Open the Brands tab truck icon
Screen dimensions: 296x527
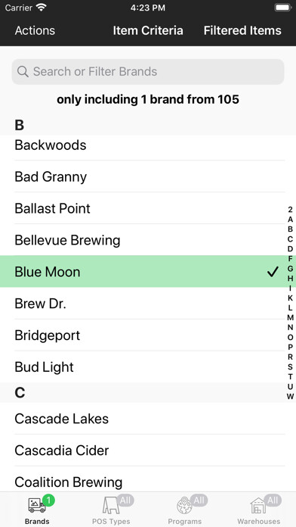pyautogui.click(x=37, y=506)
